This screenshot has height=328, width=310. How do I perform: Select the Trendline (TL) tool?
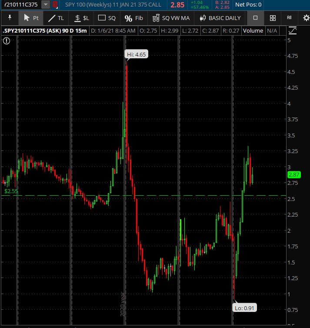(x=56, y=18)
